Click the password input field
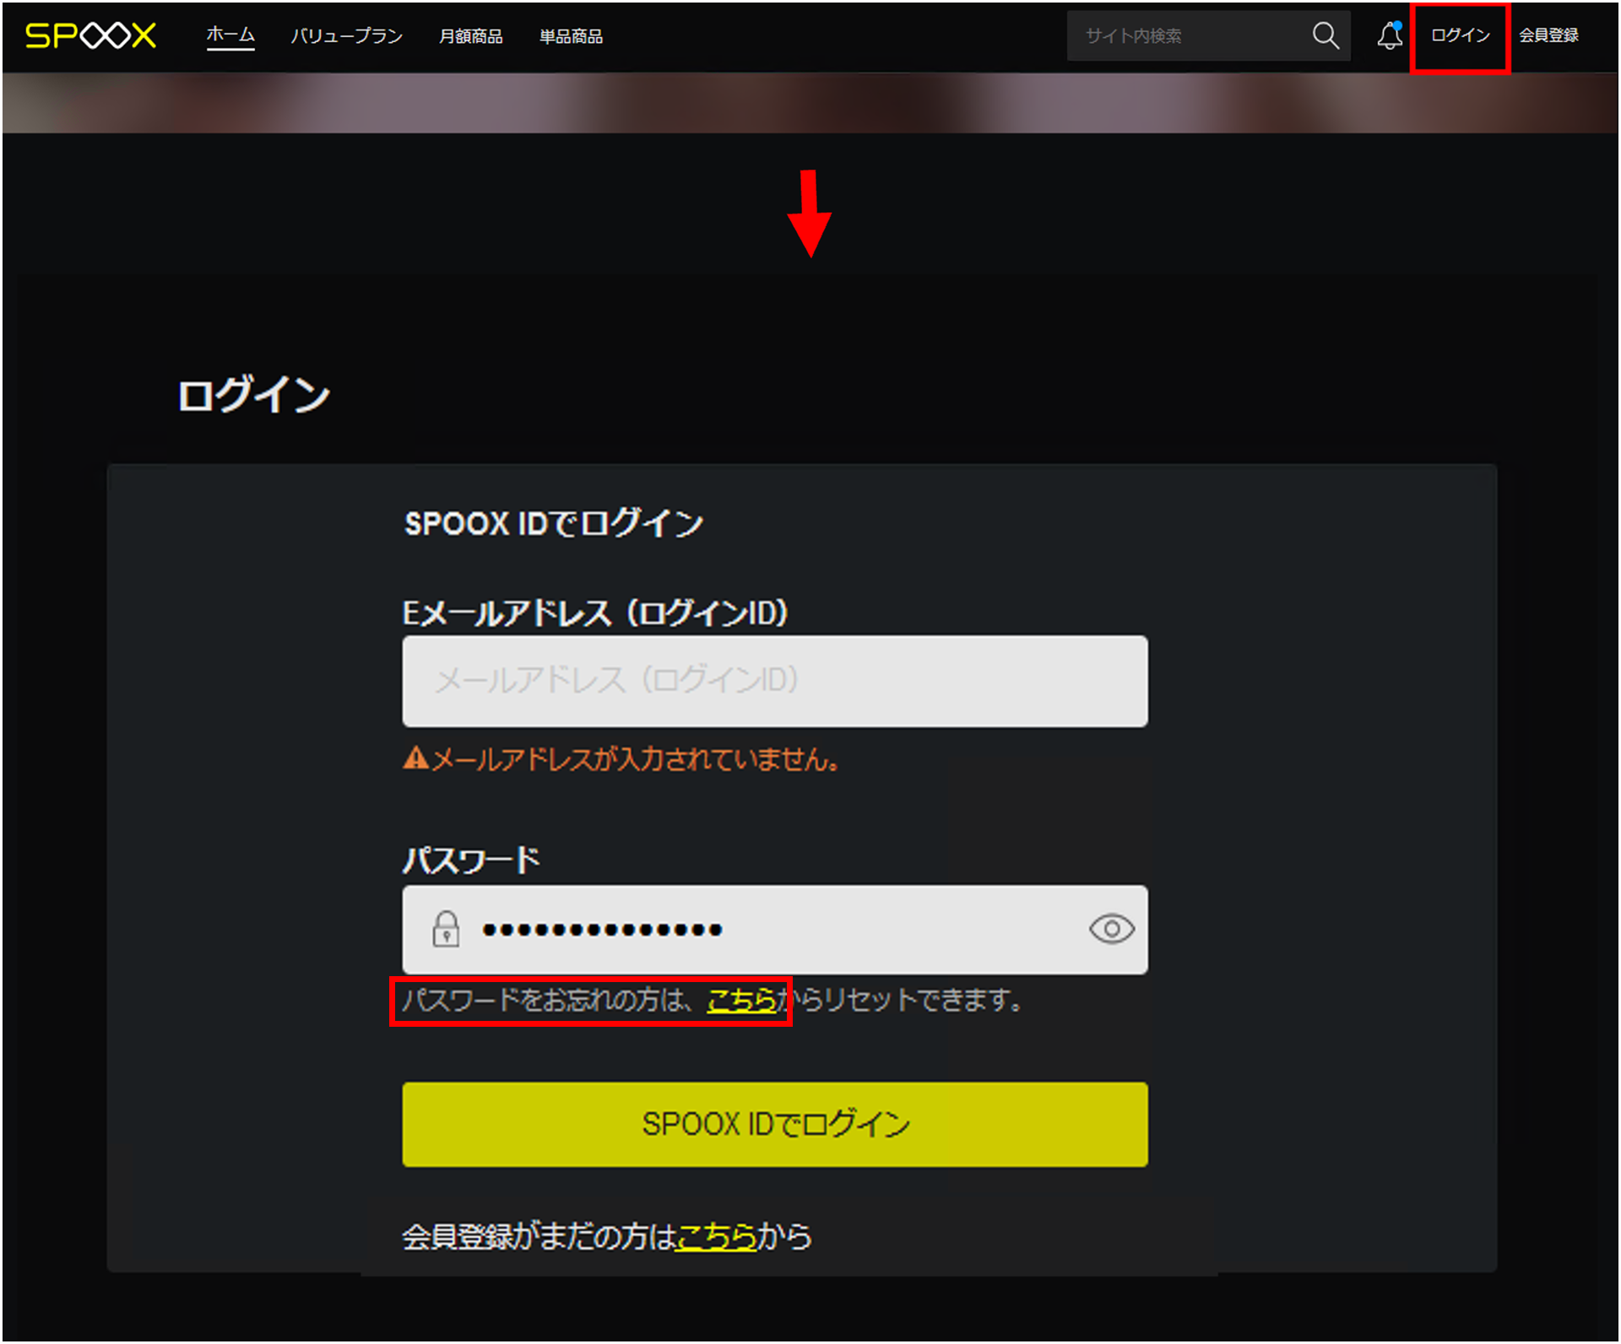This screenshot has width=1621, height=1344. (774, 929)
